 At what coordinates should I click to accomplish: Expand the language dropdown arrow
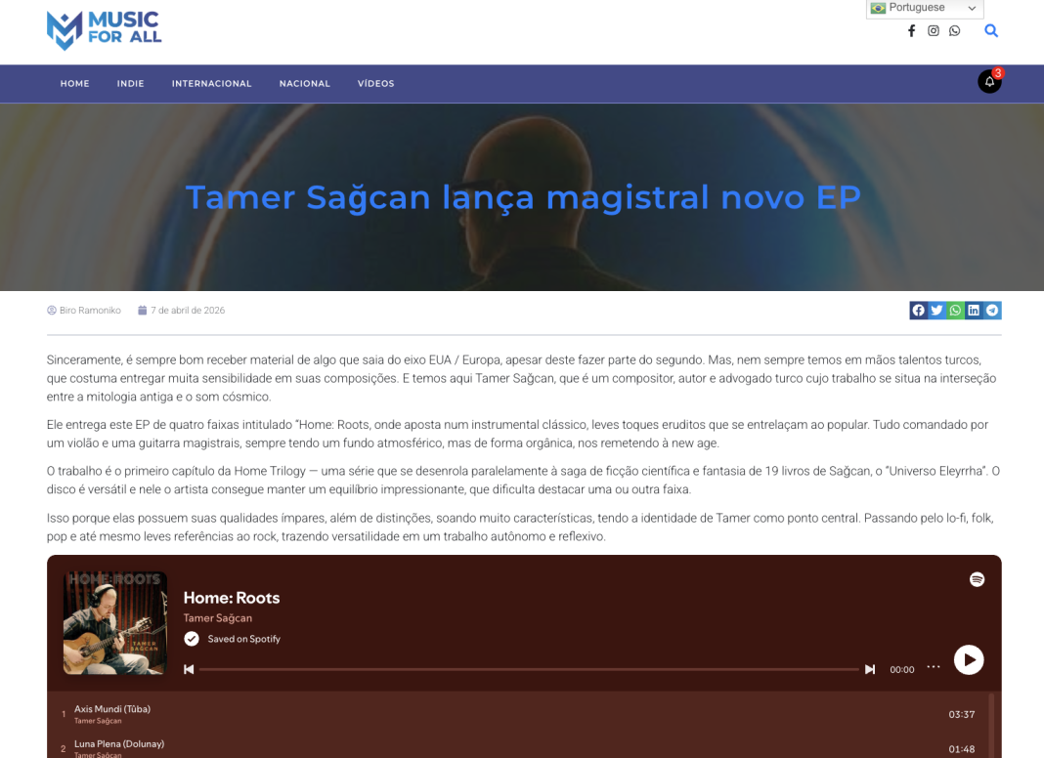pyautogui.click(x=974, y=8)
